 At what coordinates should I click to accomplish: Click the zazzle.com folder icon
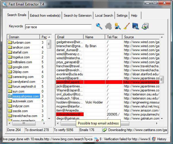tap(10, 111)
